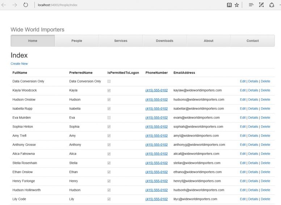Image resolution: width=281 pixels, height=205 pixels.
Task: View Details for Eva Muirden
Action: pos(253,118)
